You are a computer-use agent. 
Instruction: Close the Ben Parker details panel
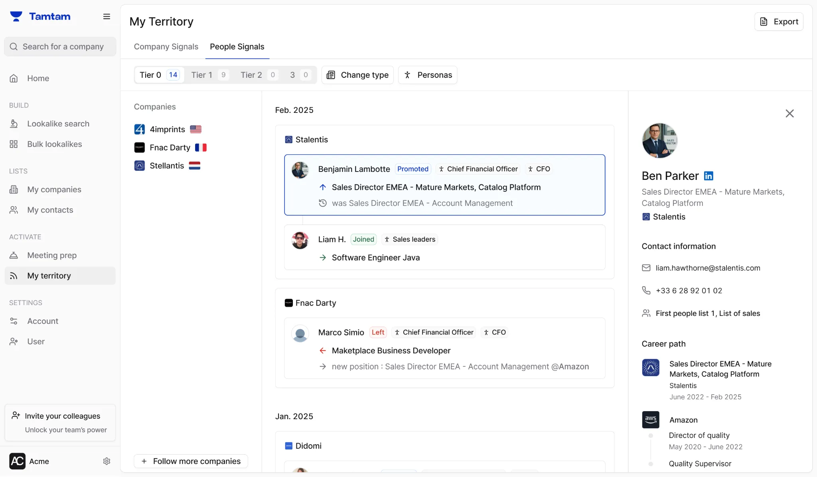click(789, 113)
